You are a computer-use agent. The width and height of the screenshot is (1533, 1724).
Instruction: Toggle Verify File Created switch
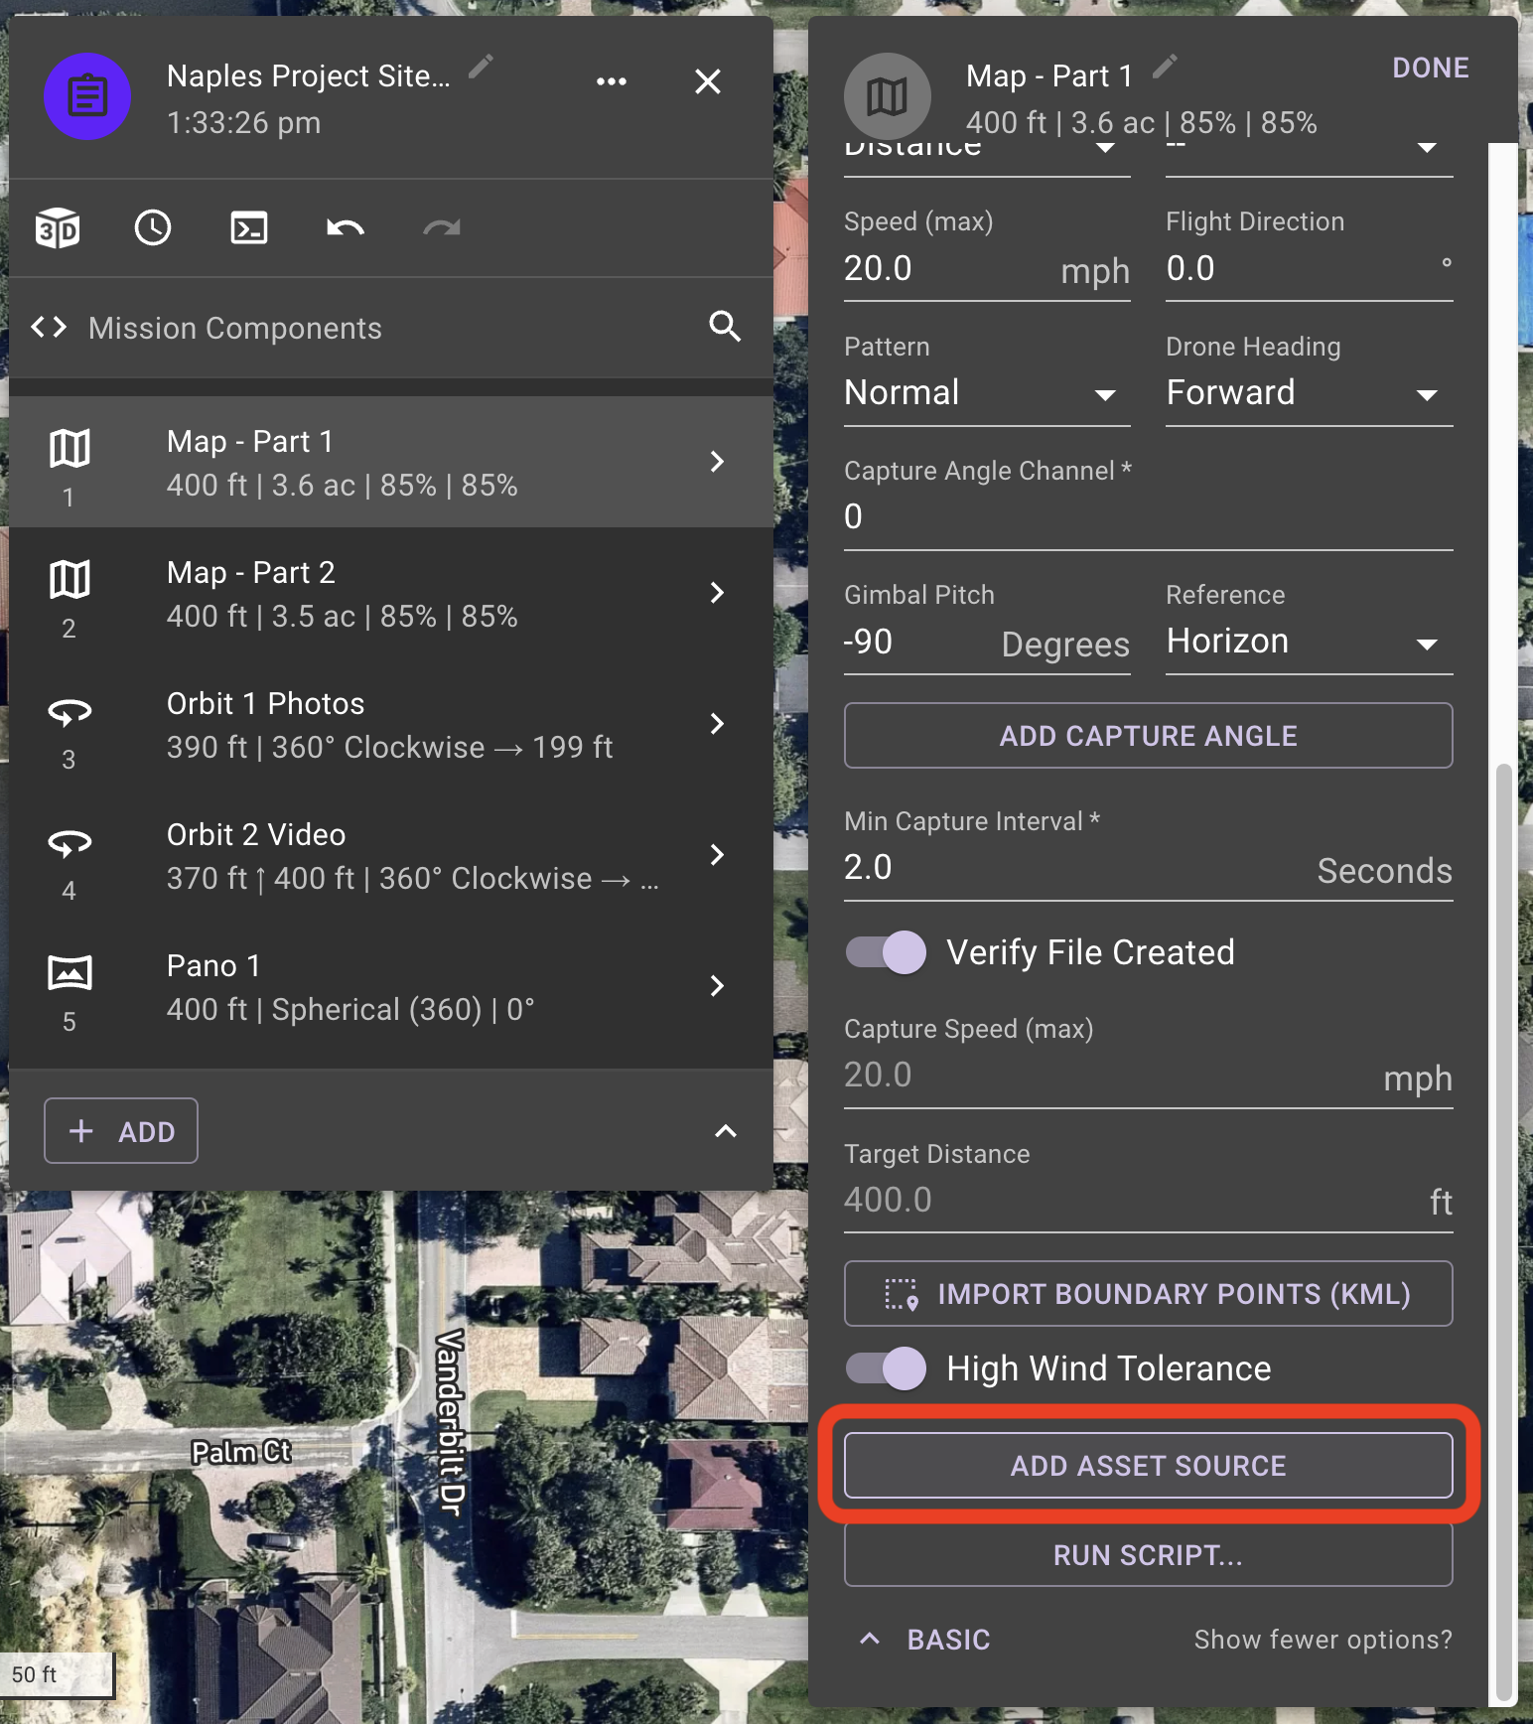tap(886, 953)
